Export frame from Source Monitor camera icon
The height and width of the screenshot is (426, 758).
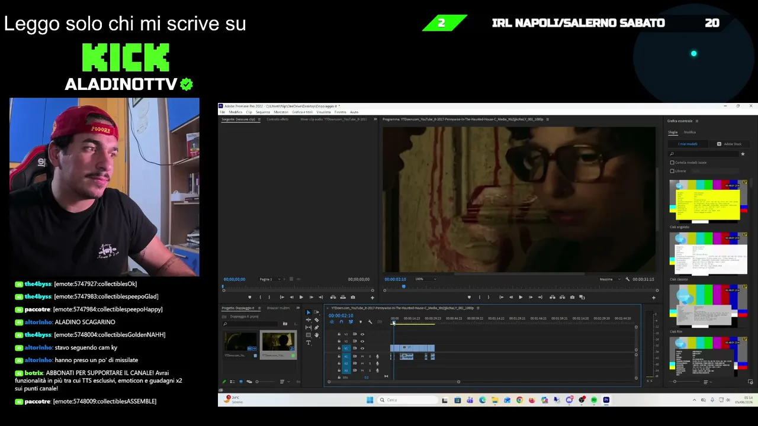coord(353,297)
